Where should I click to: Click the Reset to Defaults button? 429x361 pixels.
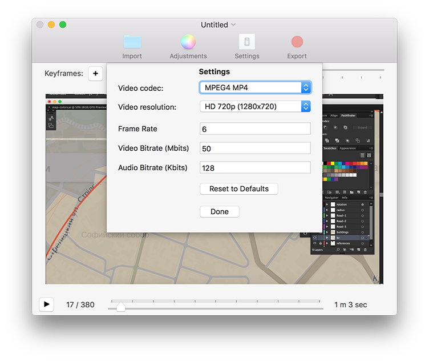[x=239, y=188]
